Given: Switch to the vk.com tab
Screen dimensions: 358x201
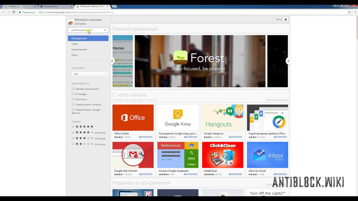Looking at the screenshot, I should (x=20, y=6).
